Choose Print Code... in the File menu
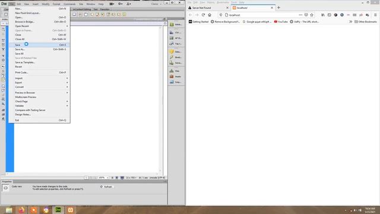Viewport: 380px width, 214px height. tap(40, 73)
